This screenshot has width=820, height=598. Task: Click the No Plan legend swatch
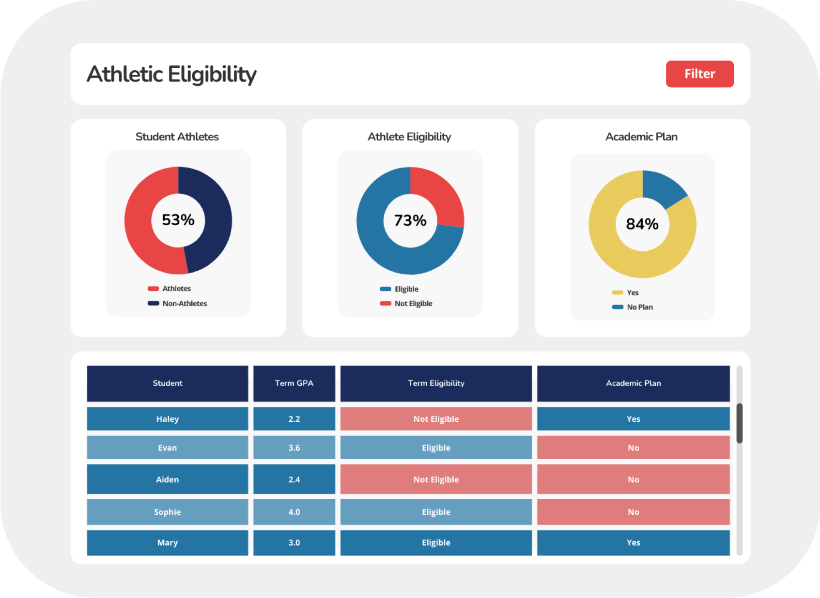(x=617, y=307)
